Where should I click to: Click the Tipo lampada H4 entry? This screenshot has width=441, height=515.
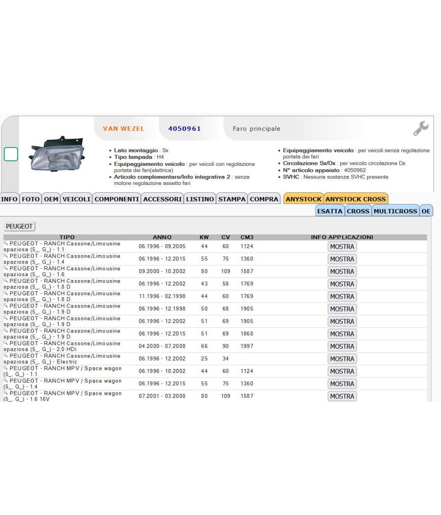coord(139,157)
